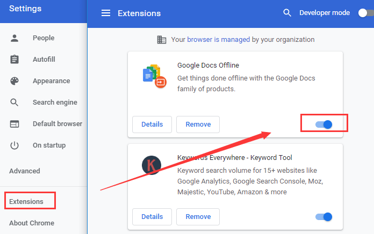Click the search extensions magnifier icon
The height and width of the screenshot is (234, 374).
click(287, 13)
